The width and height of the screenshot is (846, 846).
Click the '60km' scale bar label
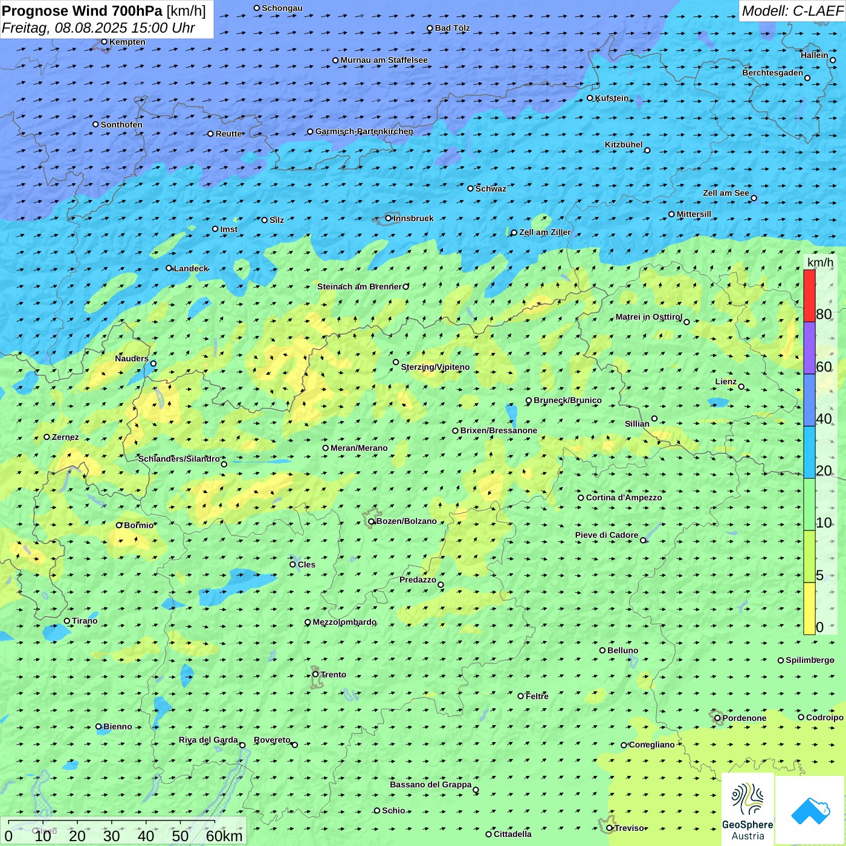point(224,836)
